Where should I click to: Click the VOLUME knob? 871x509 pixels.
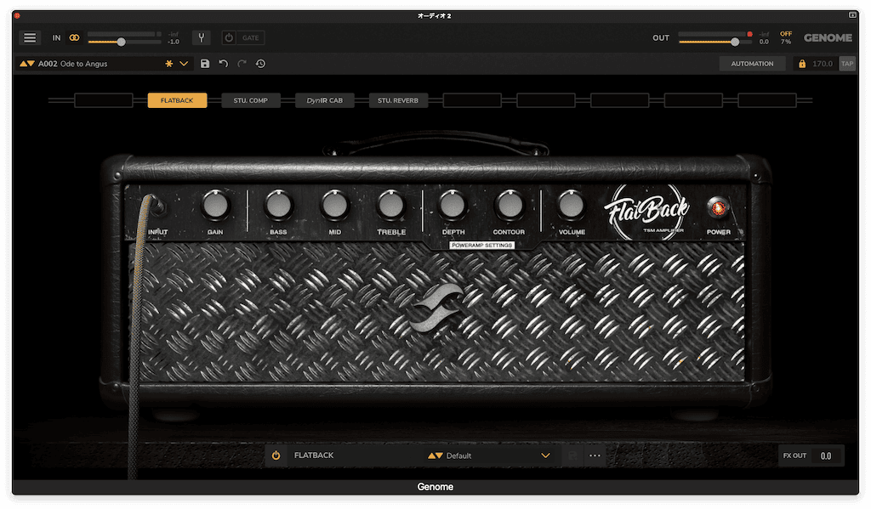pyautogui.click(x=571, y=206)
